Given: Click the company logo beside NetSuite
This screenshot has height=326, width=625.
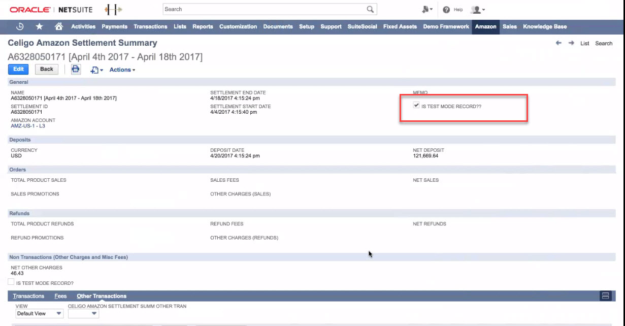Looking at the screenshot, I should (x=113, y=10).
